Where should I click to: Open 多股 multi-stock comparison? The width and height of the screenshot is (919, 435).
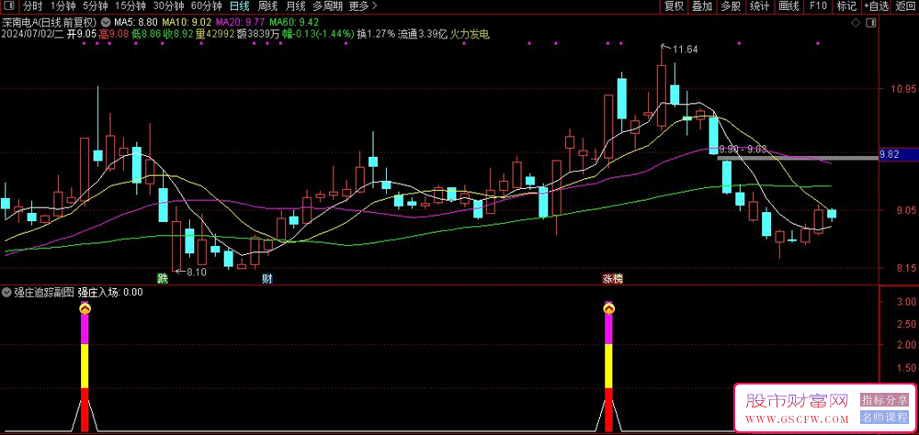(731, 6)
